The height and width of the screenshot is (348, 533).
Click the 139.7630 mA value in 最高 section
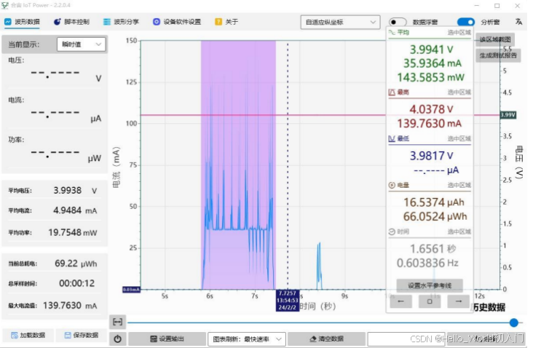[x=429, y=123]
